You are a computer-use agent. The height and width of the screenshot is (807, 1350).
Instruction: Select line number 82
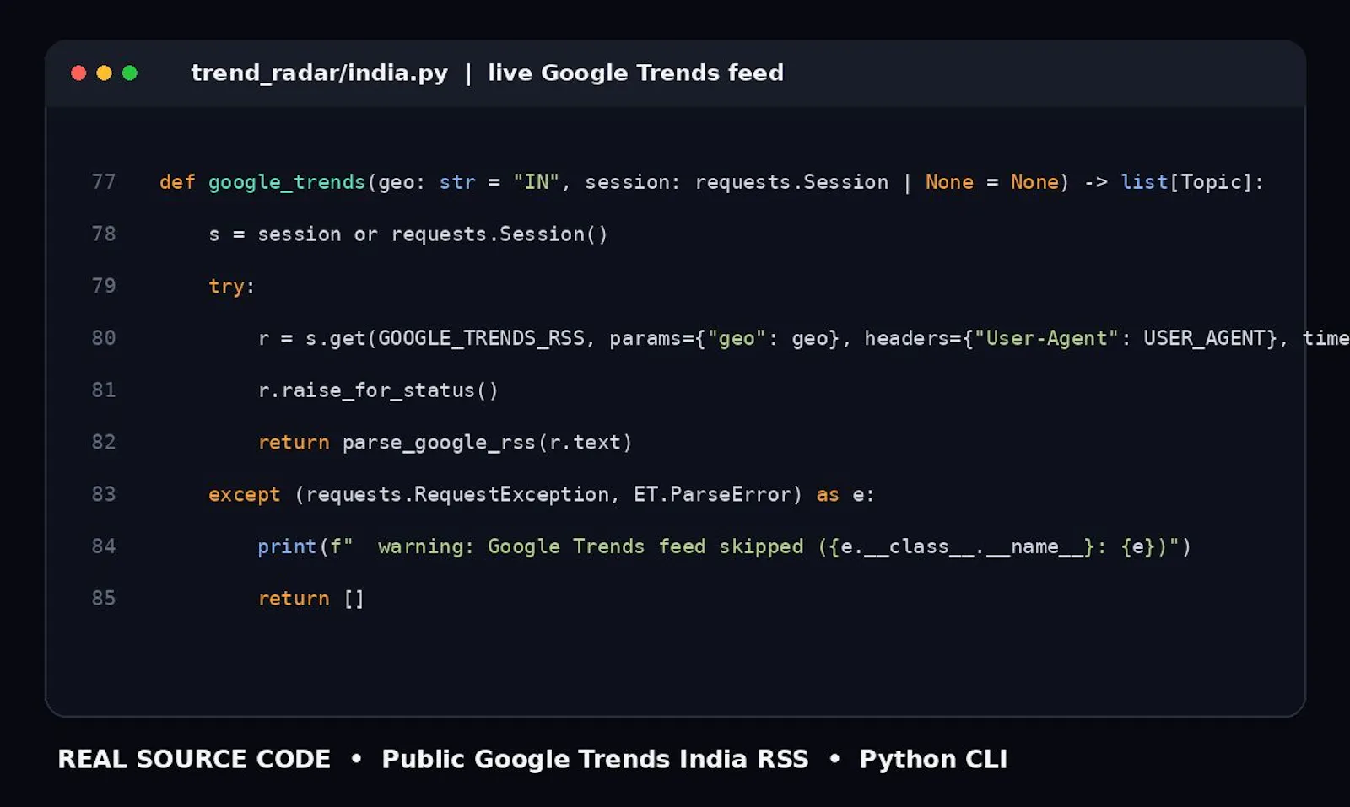click(104, 442)
